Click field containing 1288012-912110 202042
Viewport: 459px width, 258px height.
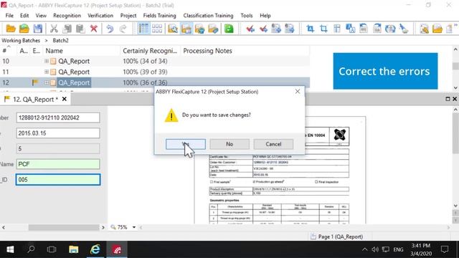[58, 118]
